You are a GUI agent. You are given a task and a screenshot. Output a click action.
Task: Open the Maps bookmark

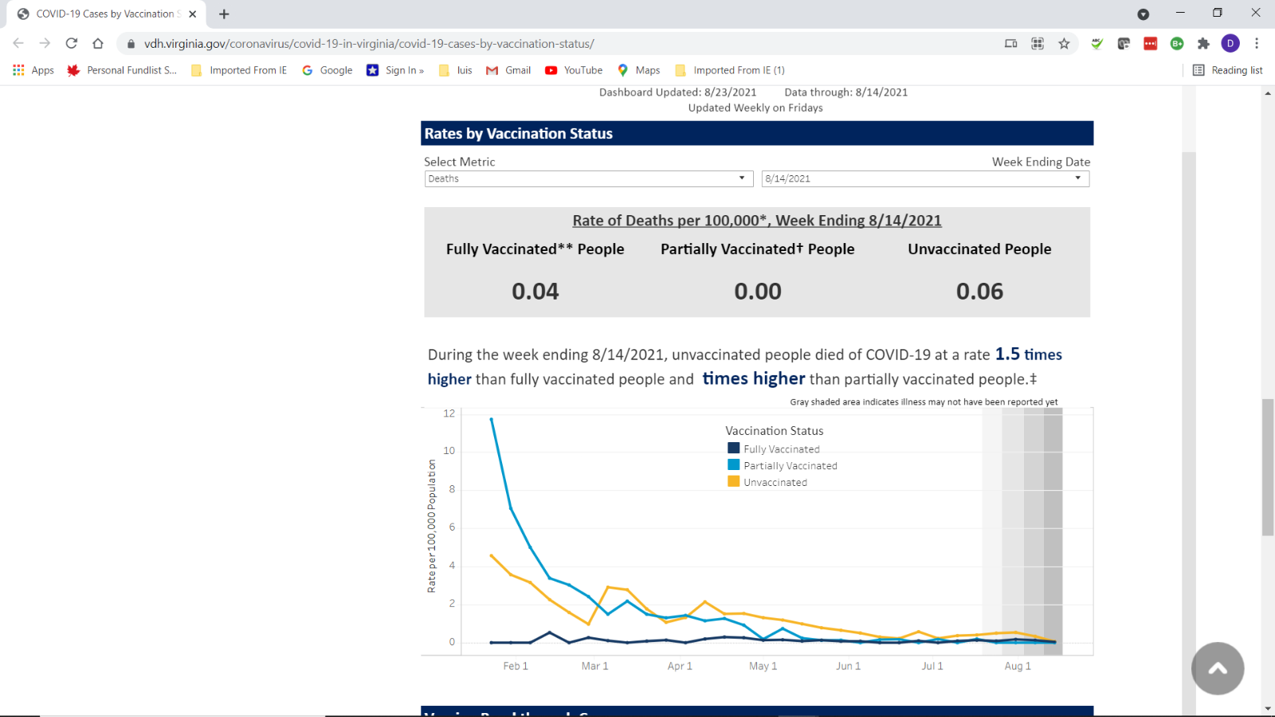click(639, 70)
